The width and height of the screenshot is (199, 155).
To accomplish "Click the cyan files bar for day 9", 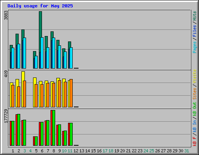I will pos(59,57).
